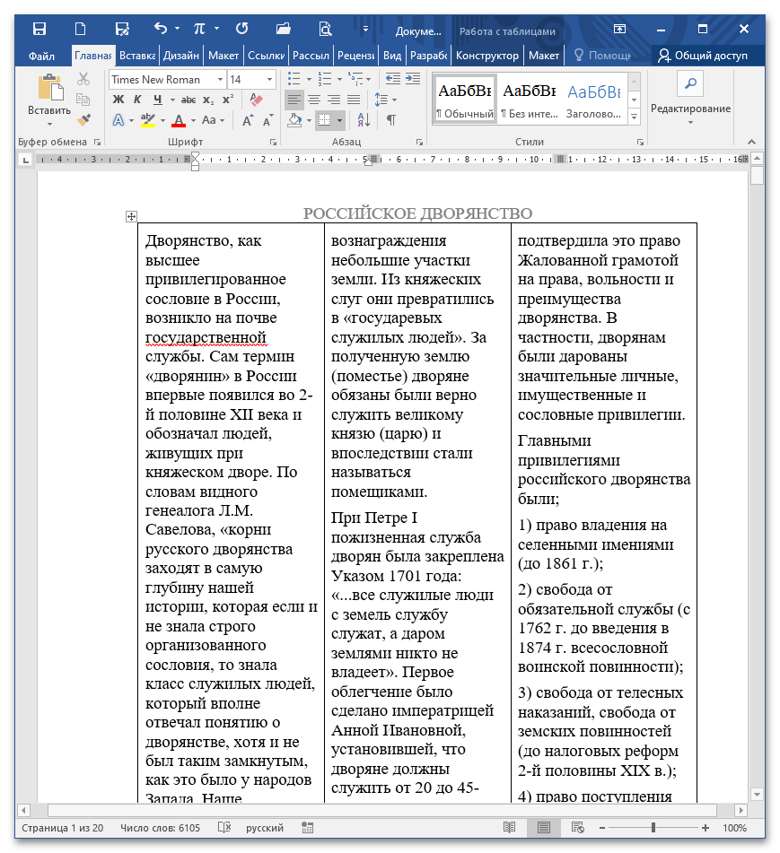Open the Конструктор table tools tab
This screenshot has width=780, height=853.
(487, 56)
